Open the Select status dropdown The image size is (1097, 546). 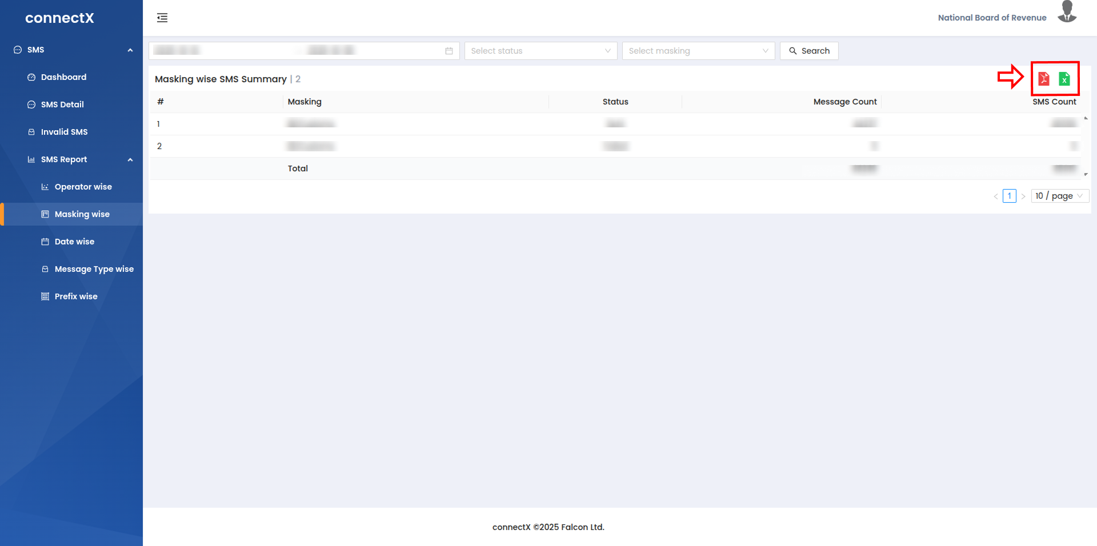[540, 51]
